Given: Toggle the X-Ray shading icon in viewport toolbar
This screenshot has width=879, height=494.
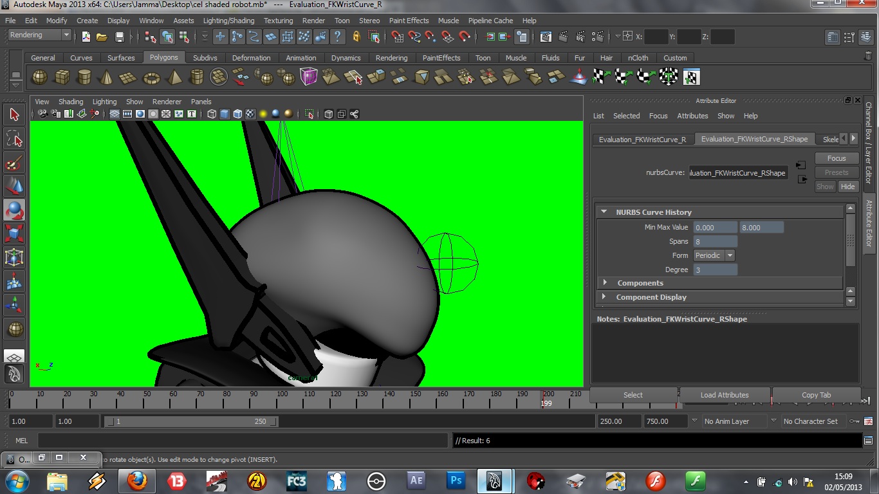Looking at the screenshot, I should coord(328,114).
